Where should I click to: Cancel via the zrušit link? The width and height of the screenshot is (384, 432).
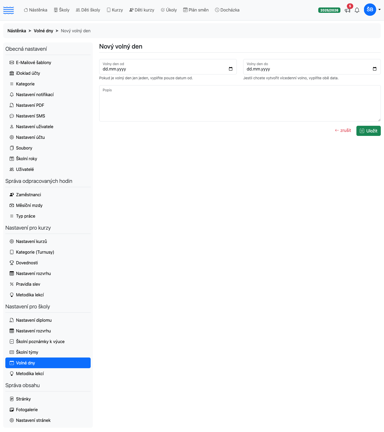click(x=343, y=130)
